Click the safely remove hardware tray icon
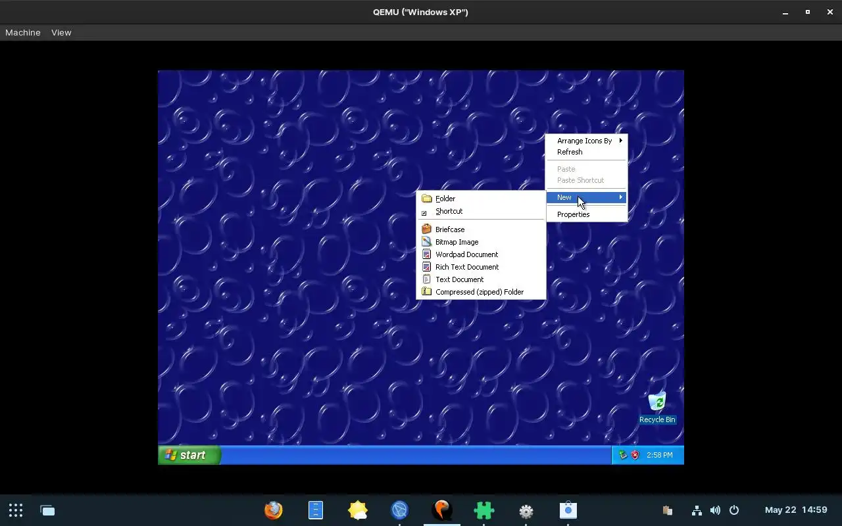 click(x=623, y=455)
